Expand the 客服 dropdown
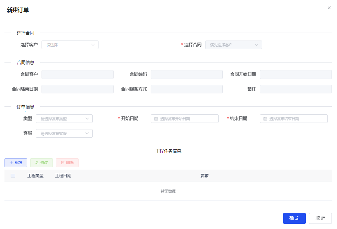This screenshot has height=229, width=337. pyautogui.click(x=64, y=134)
